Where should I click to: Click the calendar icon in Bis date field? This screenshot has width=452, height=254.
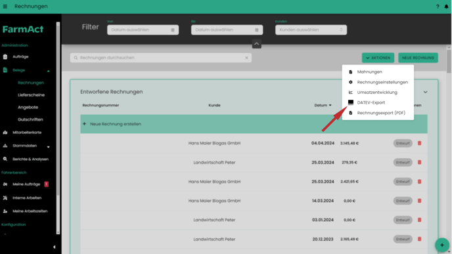pos(257,30)
